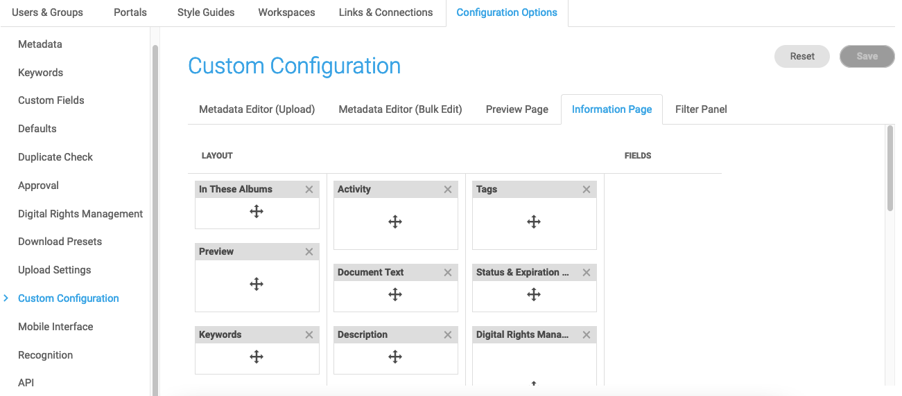Click arrow beside Custom Configuration sidebar item
The image size is (902, 396).
(x=6, y=298)
